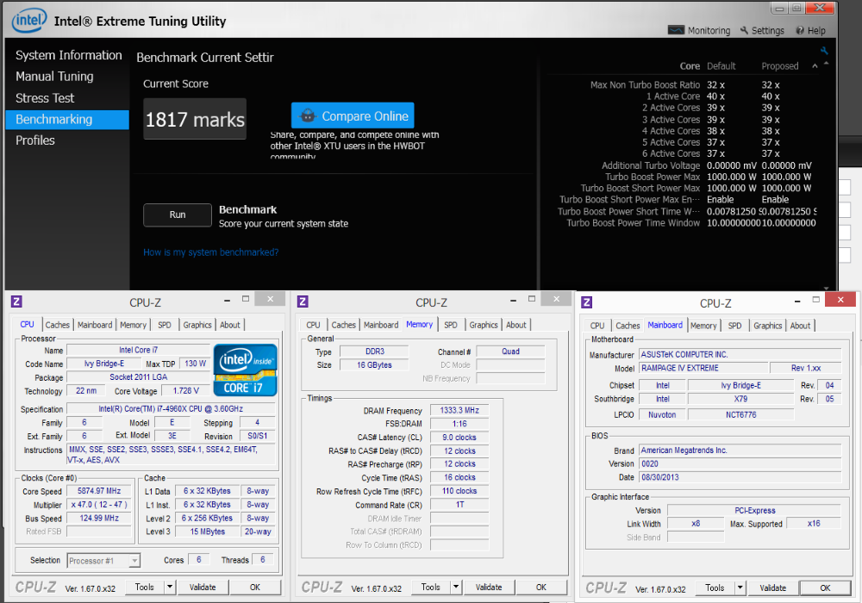Click Tools button in right CPU-Z
862x603 pixels.
[x=715, y=587]
